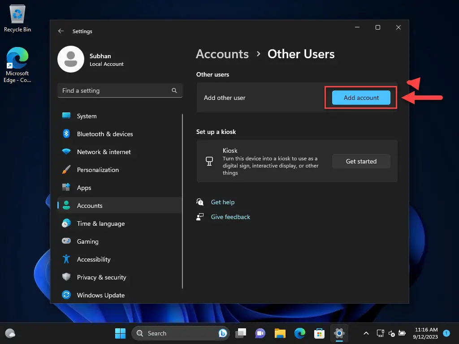Select Accounts in the sidebar
Viewport: 459px width, 344px height.
click(x=120, y=206)
